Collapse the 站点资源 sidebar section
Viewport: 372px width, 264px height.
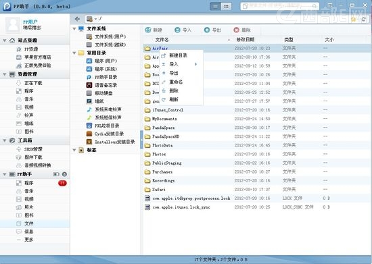tap(5, 41)
